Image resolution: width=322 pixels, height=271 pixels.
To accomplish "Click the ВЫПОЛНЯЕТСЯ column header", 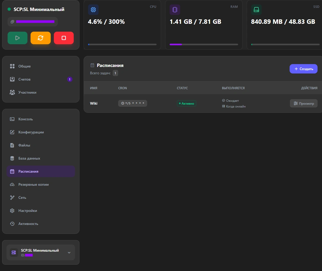I will pos(233,88).
